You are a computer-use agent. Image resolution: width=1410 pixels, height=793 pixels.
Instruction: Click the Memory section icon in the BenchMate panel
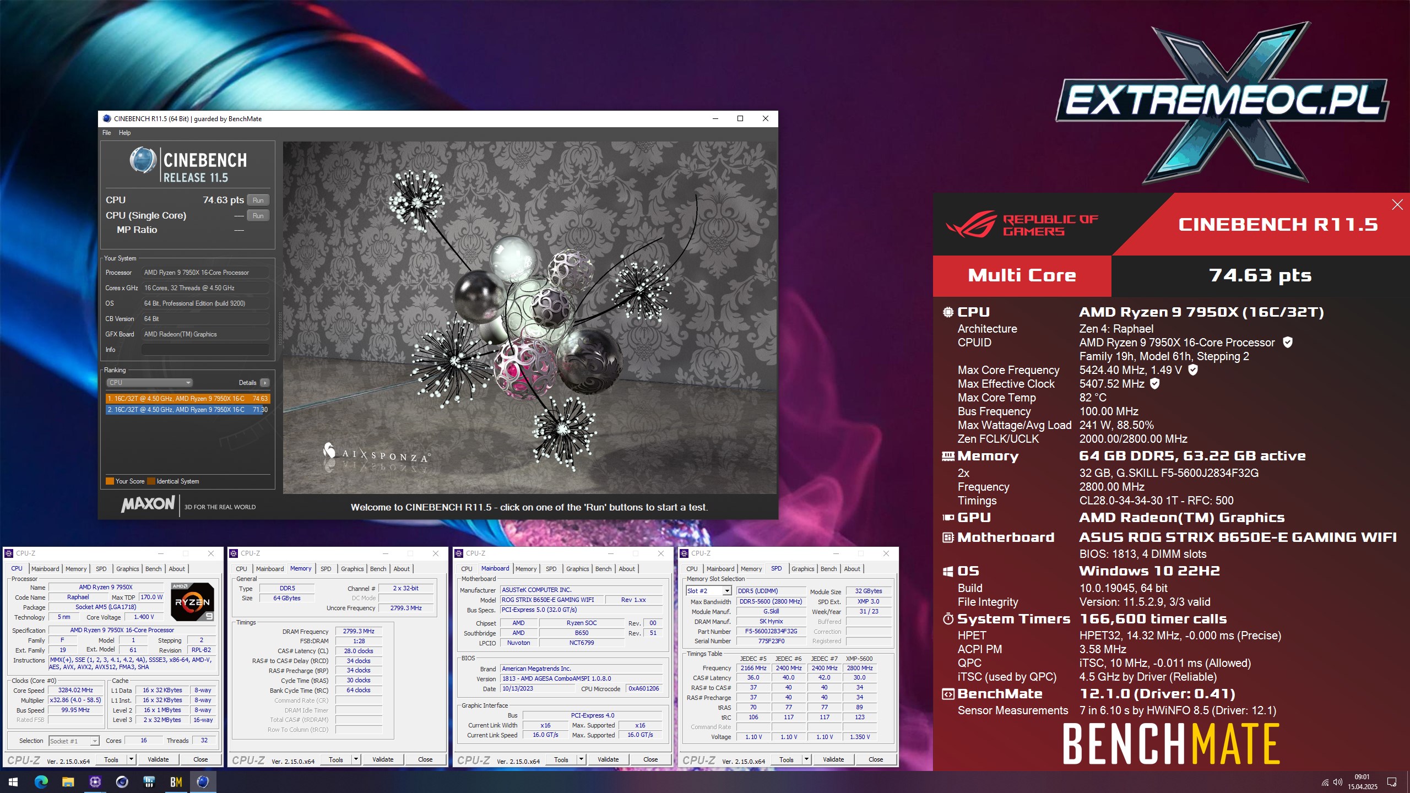(x=948, y=456)
